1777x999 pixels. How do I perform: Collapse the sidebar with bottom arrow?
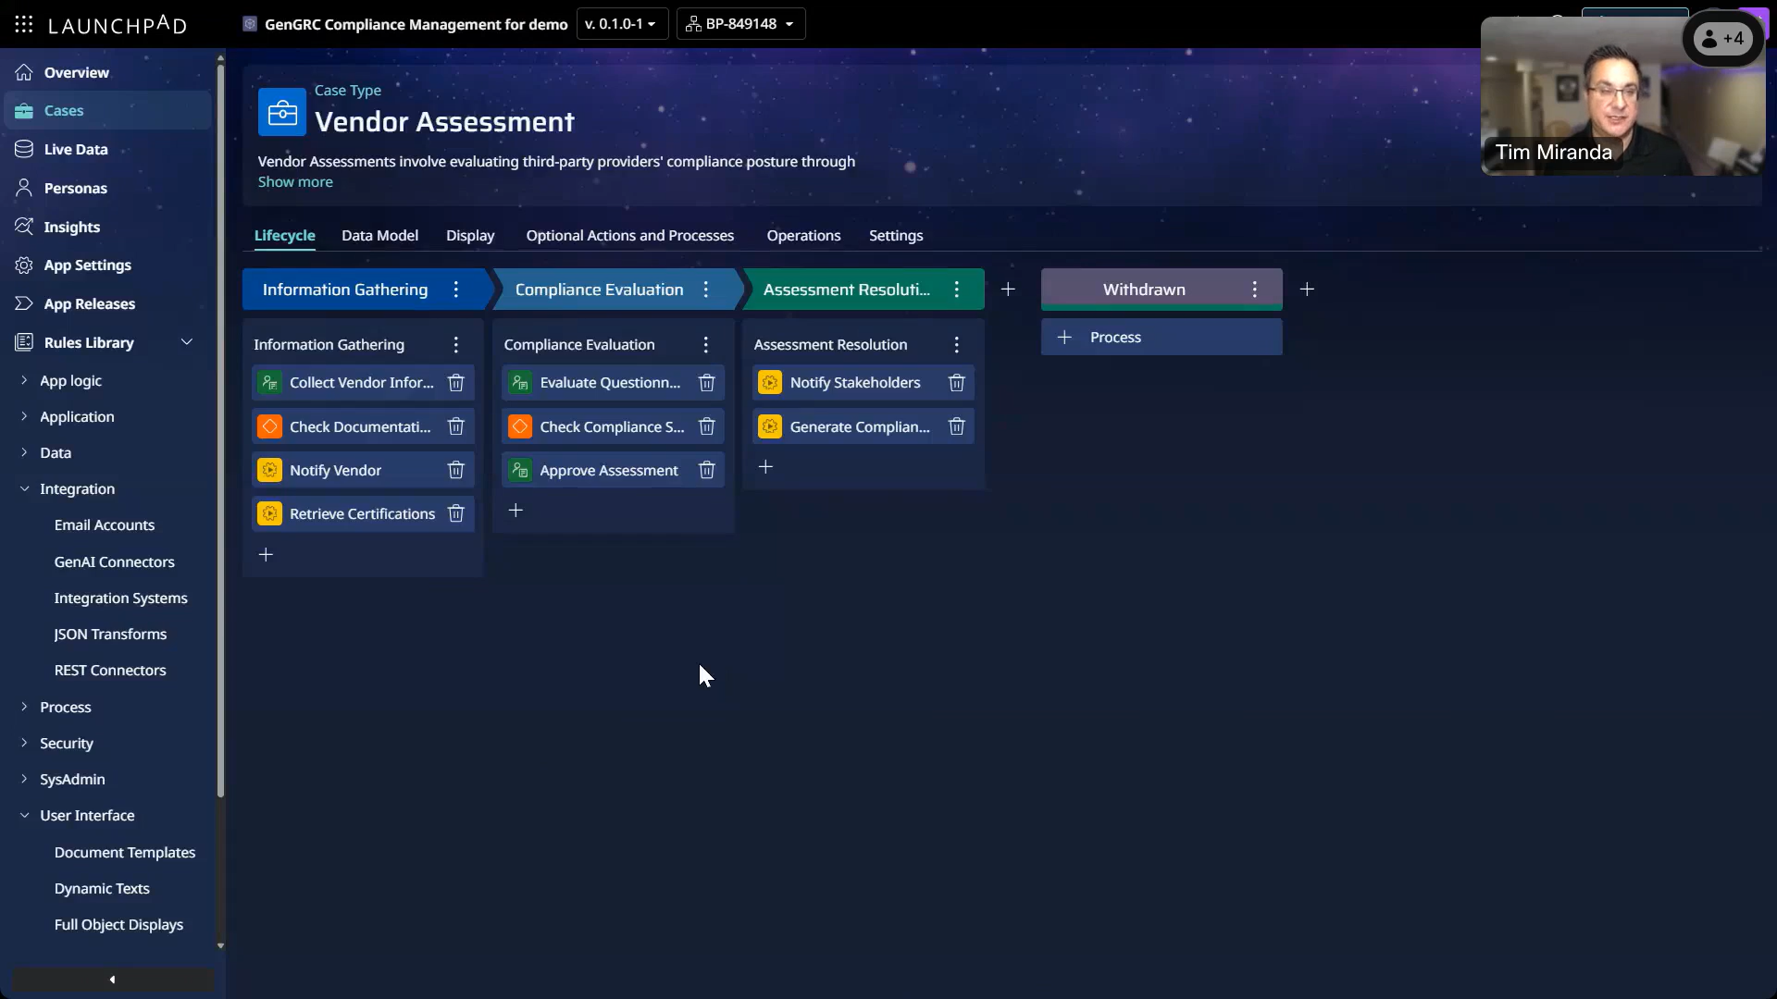(x=111, y=979)
